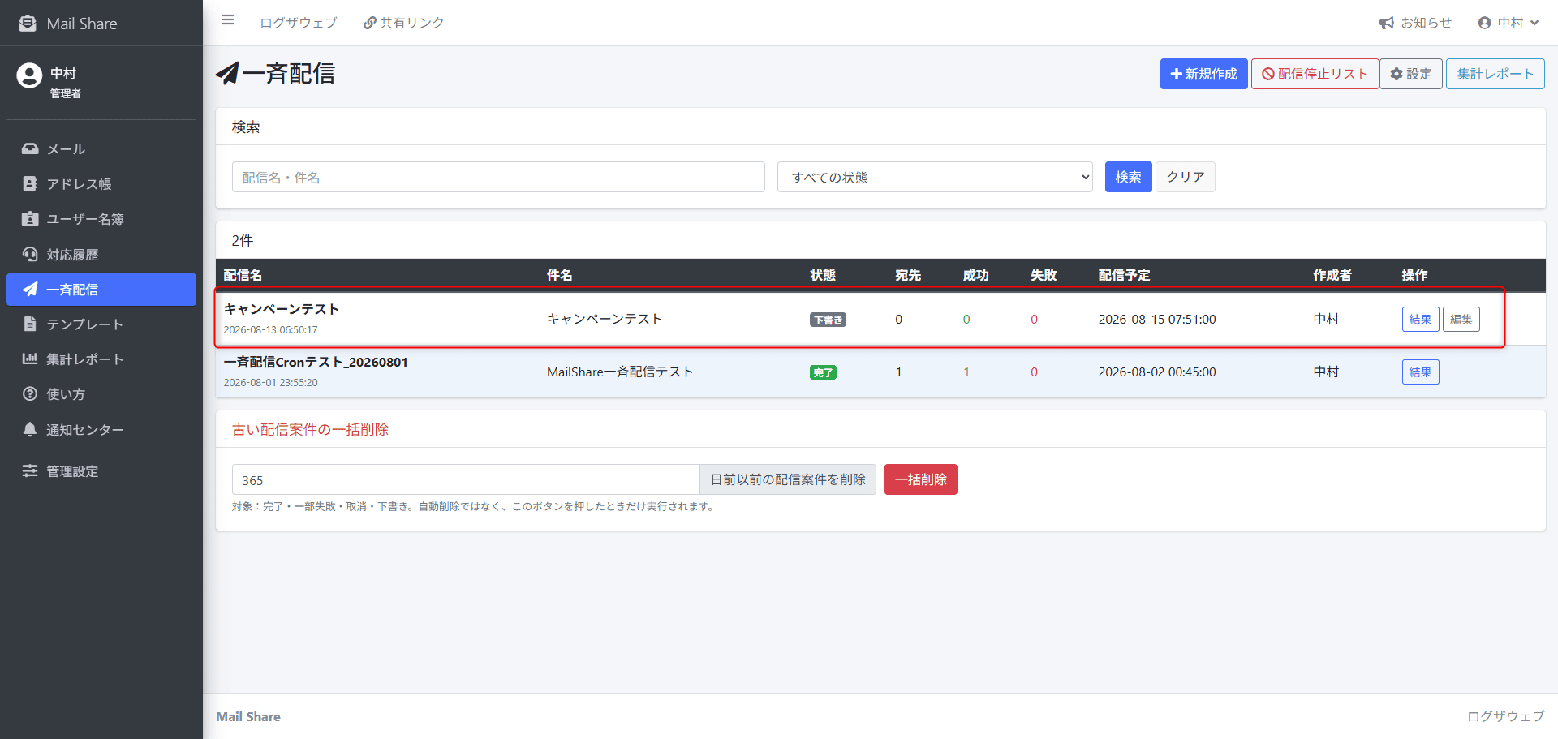Open the ログザウェブ top navigation link
Image resolution: width=1558 pixels, height=739 pixels.
299,24
